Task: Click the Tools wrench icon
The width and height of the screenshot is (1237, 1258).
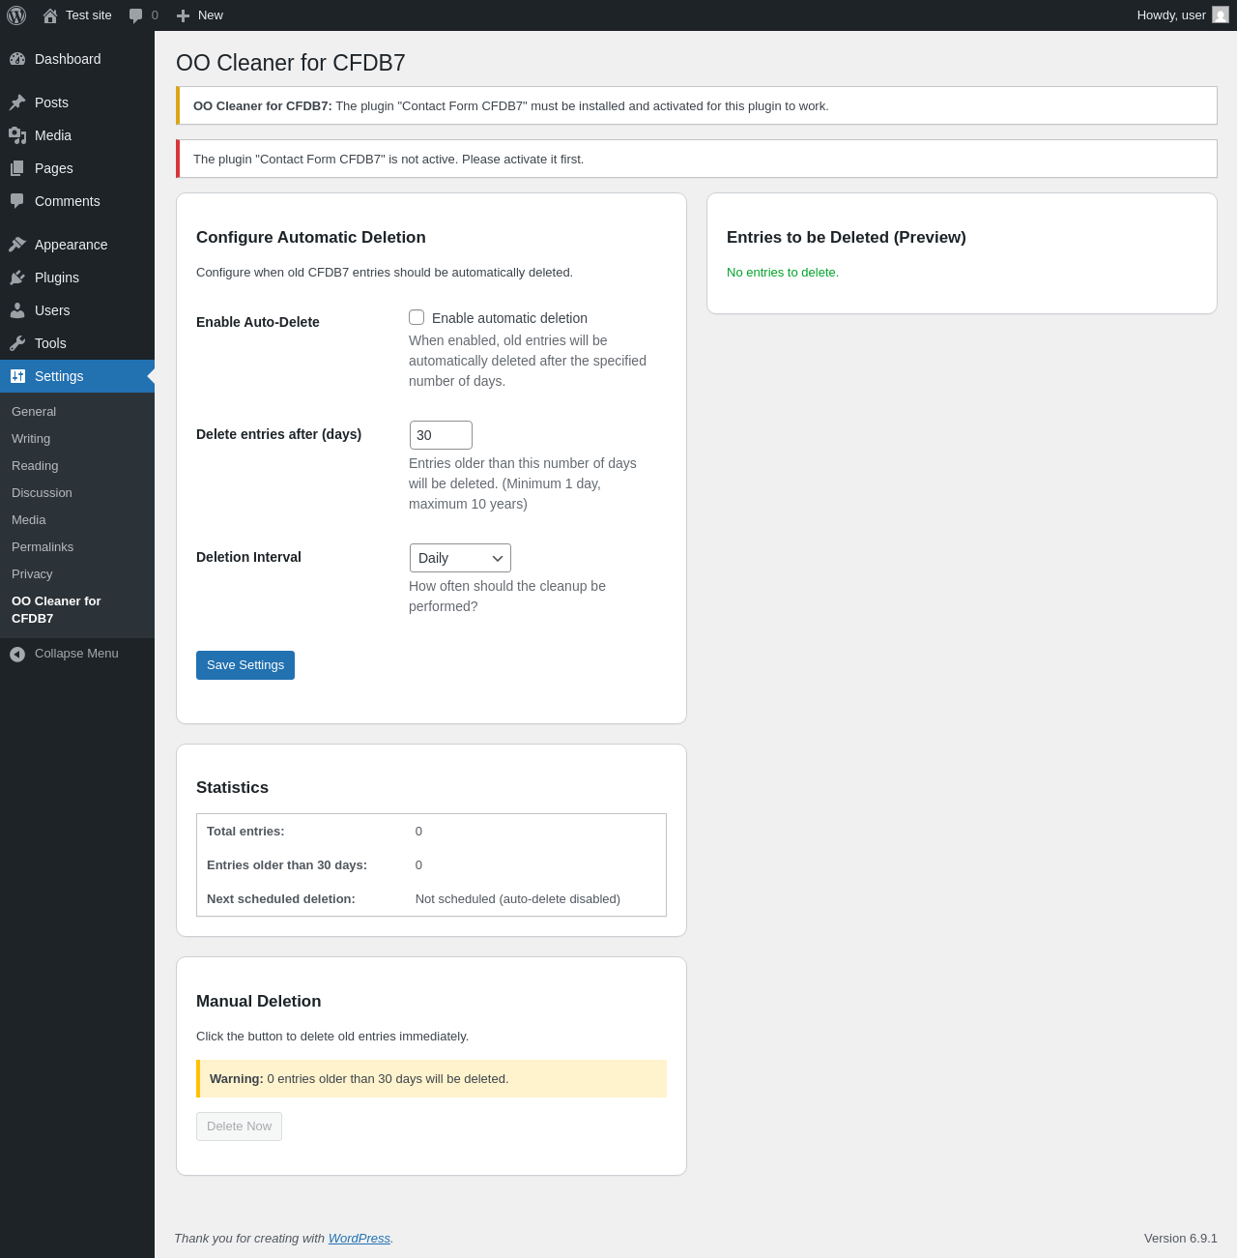Action: point(17,343)
